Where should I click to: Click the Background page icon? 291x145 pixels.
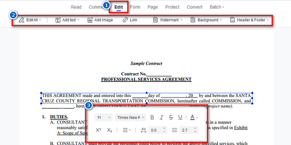193,20
